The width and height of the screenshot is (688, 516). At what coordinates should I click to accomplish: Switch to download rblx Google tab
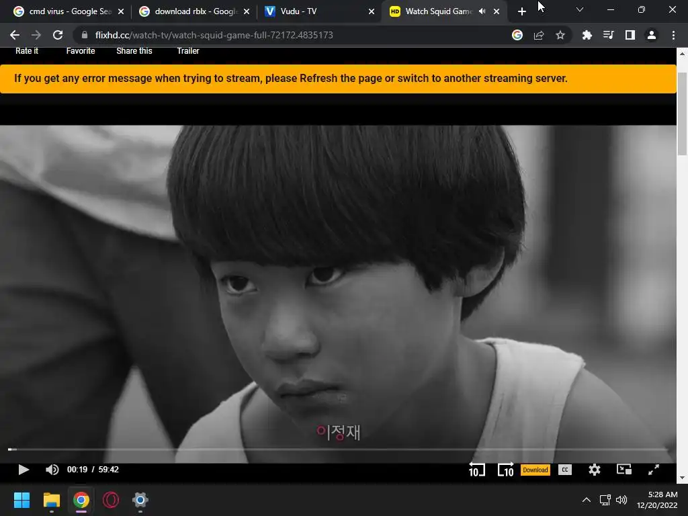(194, 11)
